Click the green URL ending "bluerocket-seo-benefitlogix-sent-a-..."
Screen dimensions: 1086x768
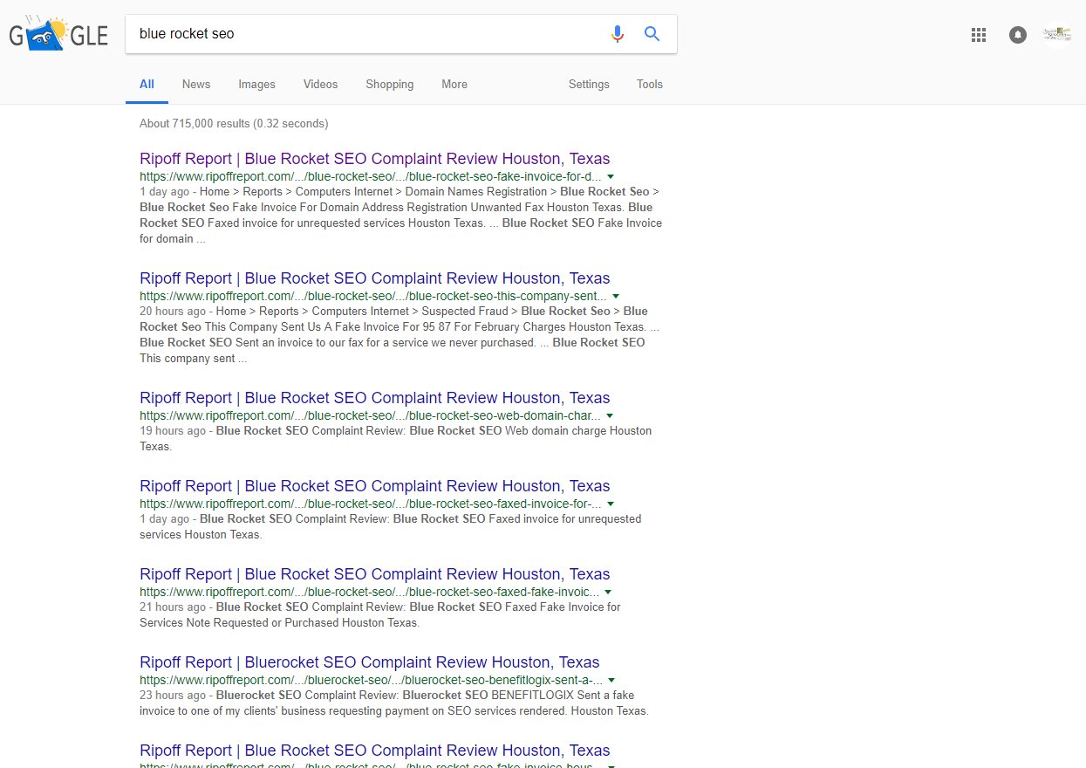pos(371,680)
